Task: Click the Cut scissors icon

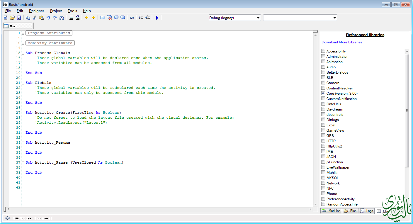Action: point(35,18)
